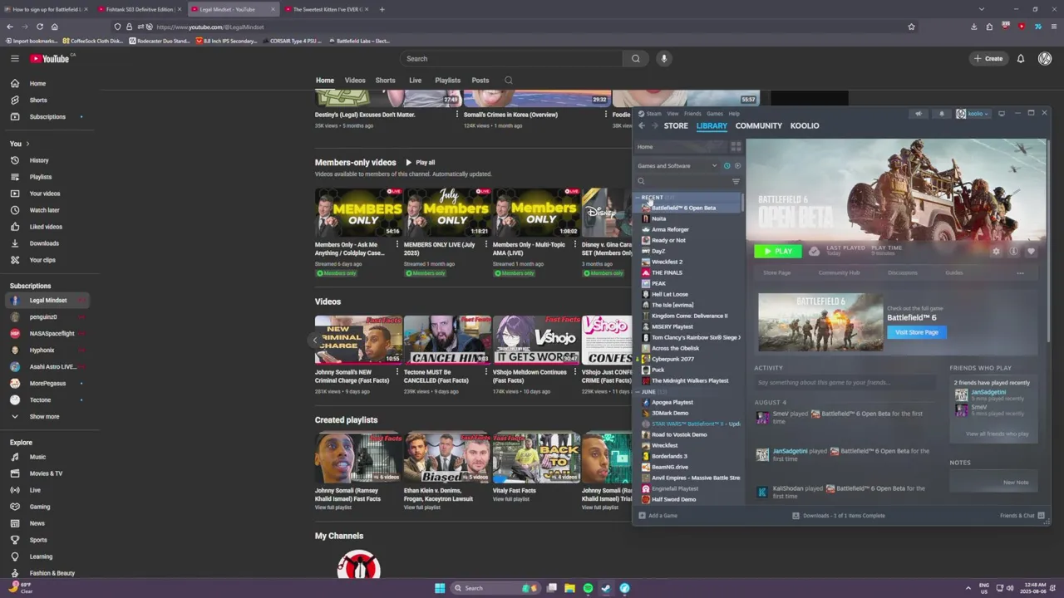Screen dimensions: 1064x598
Task: Open File Explorer from taskbar
Action: [x=569, y=588]
